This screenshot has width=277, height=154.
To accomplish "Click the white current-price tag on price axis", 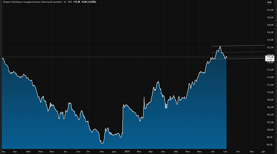I will pyautogui.click(x=270, y=58).
